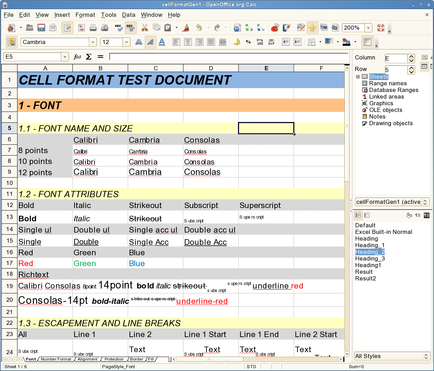This screenshot has width=434, height=371.
Task: Toggle grid lines for current sheet
Action: click(x=367, y=42)
